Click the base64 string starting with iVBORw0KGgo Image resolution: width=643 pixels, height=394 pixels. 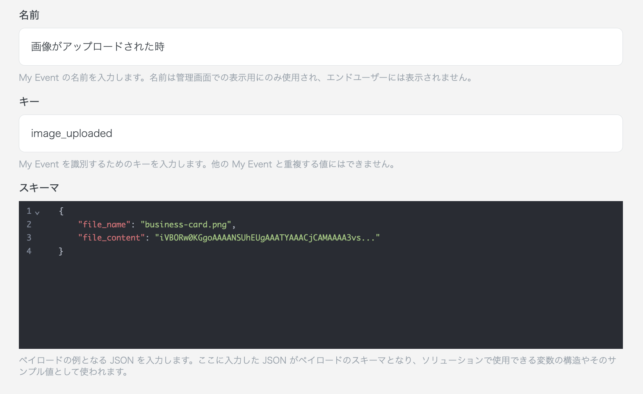click(x=267, y=238)
